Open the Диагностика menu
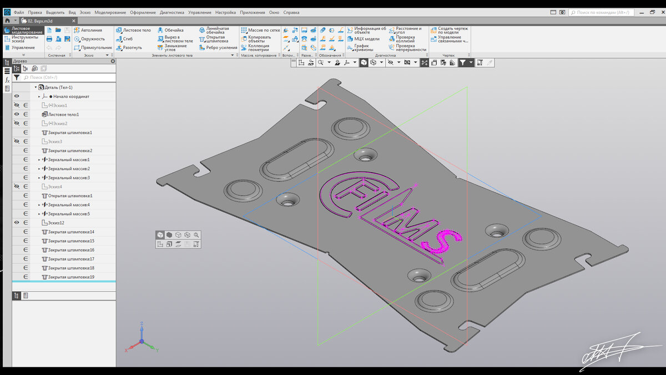The image size is (666, 375). click(x=172, y=12)
